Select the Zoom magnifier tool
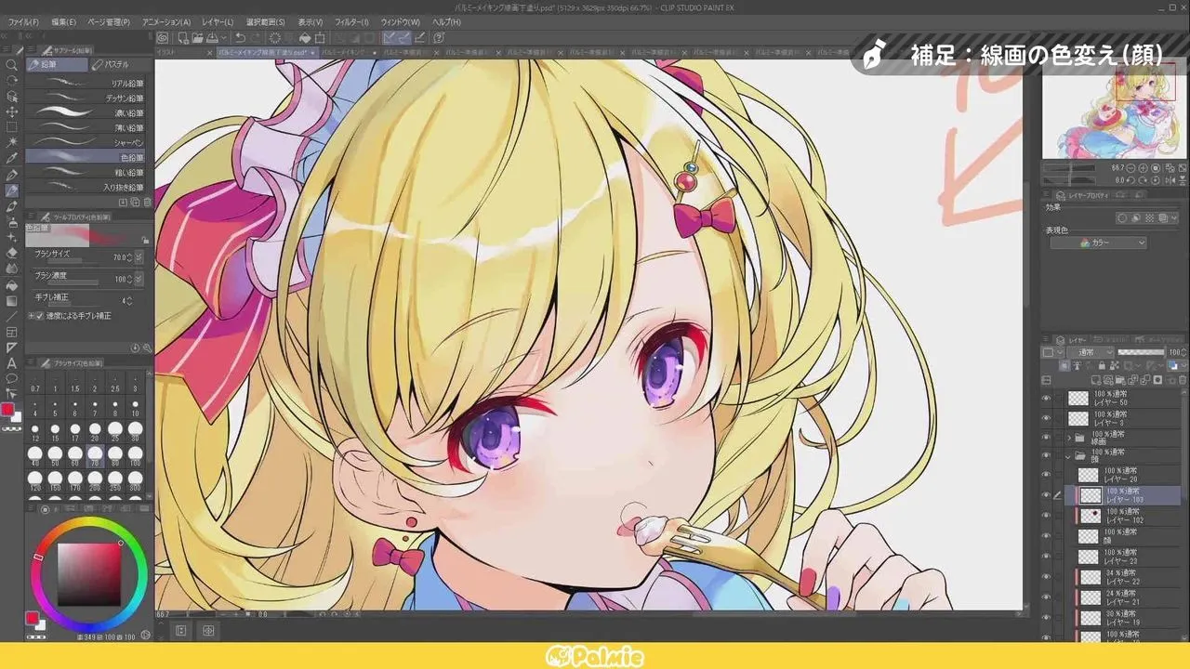 tap(11, 64)
